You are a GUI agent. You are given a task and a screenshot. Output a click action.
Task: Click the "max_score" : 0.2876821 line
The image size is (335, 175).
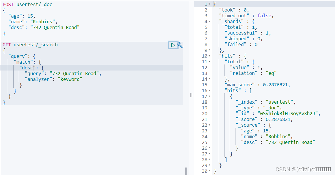257,85
